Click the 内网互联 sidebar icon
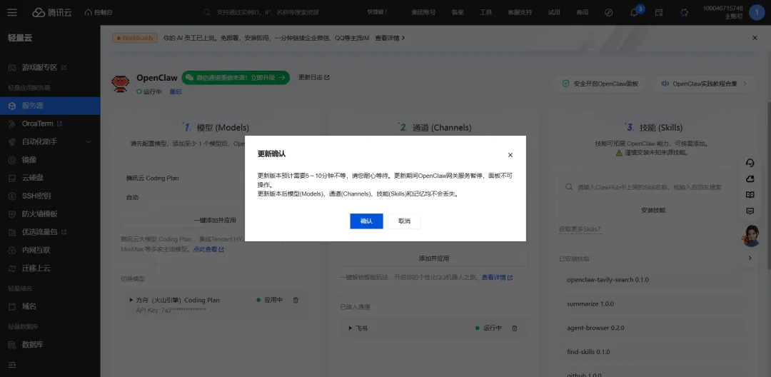Screen dimensions: 771x377 point(12,250)
